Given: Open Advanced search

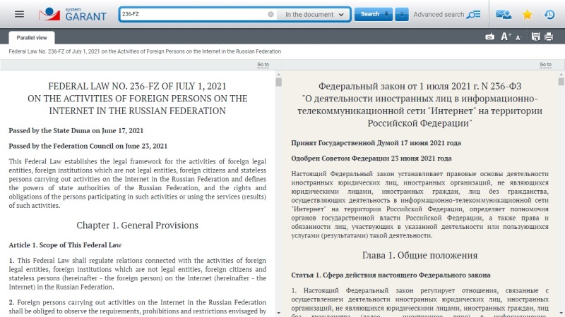Looking at the screenshot, I should pos(447,14).
